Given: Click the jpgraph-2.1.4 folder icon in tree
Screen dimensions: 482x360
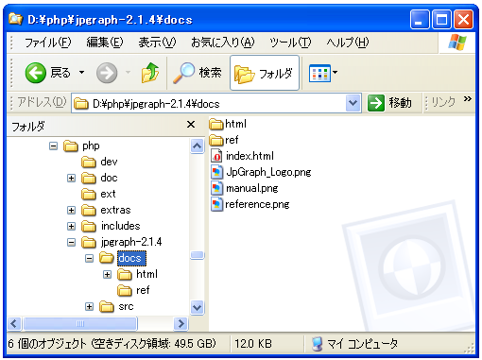Looking at the screenshot, I should [89, 243].
